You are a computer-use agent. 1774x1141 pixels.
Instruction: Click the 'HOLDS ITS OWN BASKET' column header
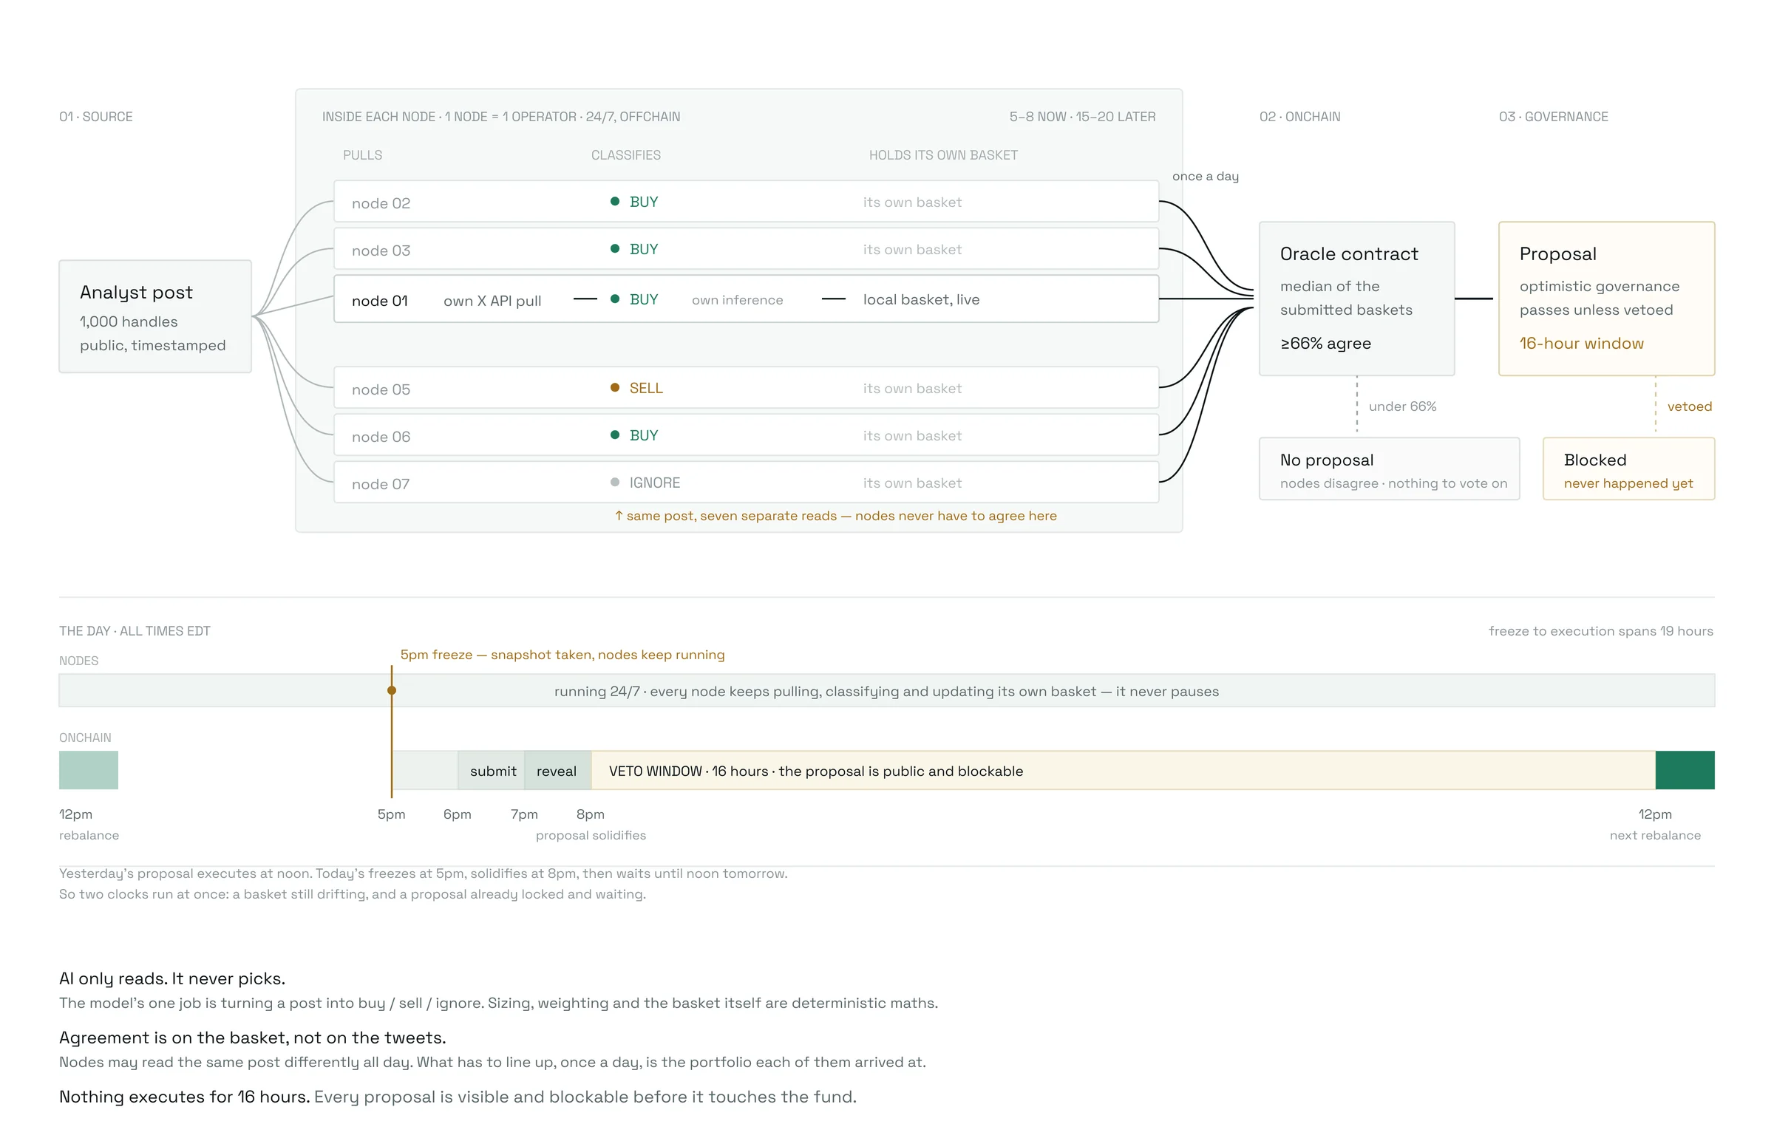(x=942, y=156)
